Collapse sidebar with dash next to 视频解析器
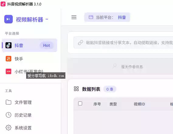This screenshot has height=134, width=173. point(47,19)
